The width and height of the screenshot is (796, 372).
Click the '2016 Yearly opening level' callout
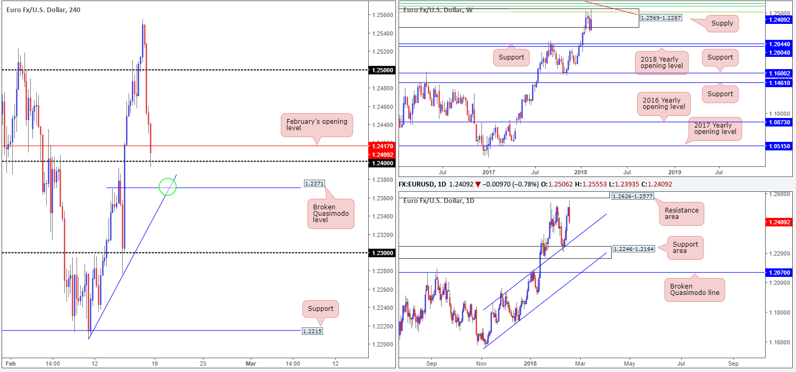pyautogui.click(x=663, y=103)
